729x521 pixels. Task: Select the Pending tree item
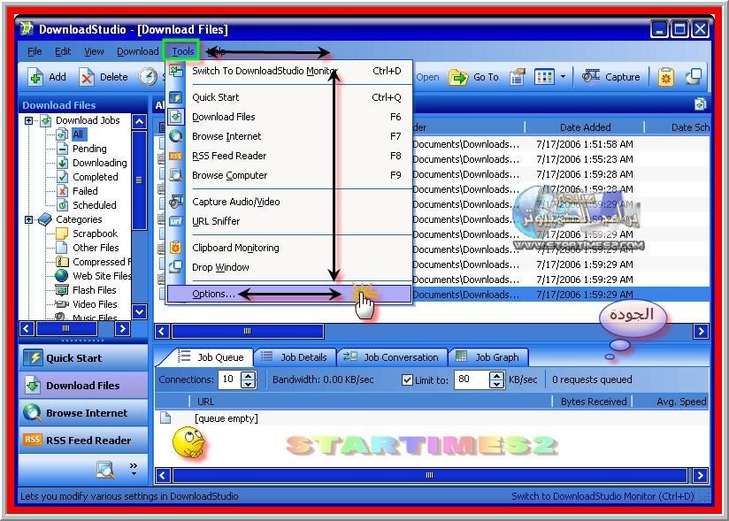(89, 149)
